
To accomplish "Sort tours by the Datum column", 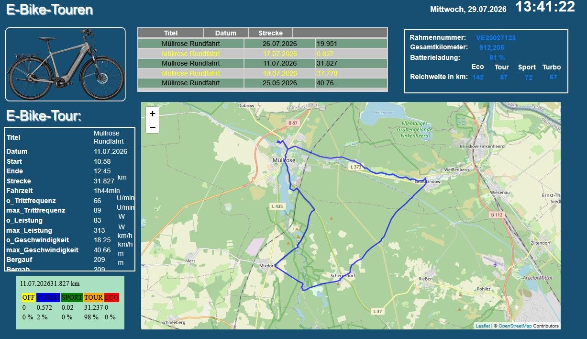I will tap(226, 33).
